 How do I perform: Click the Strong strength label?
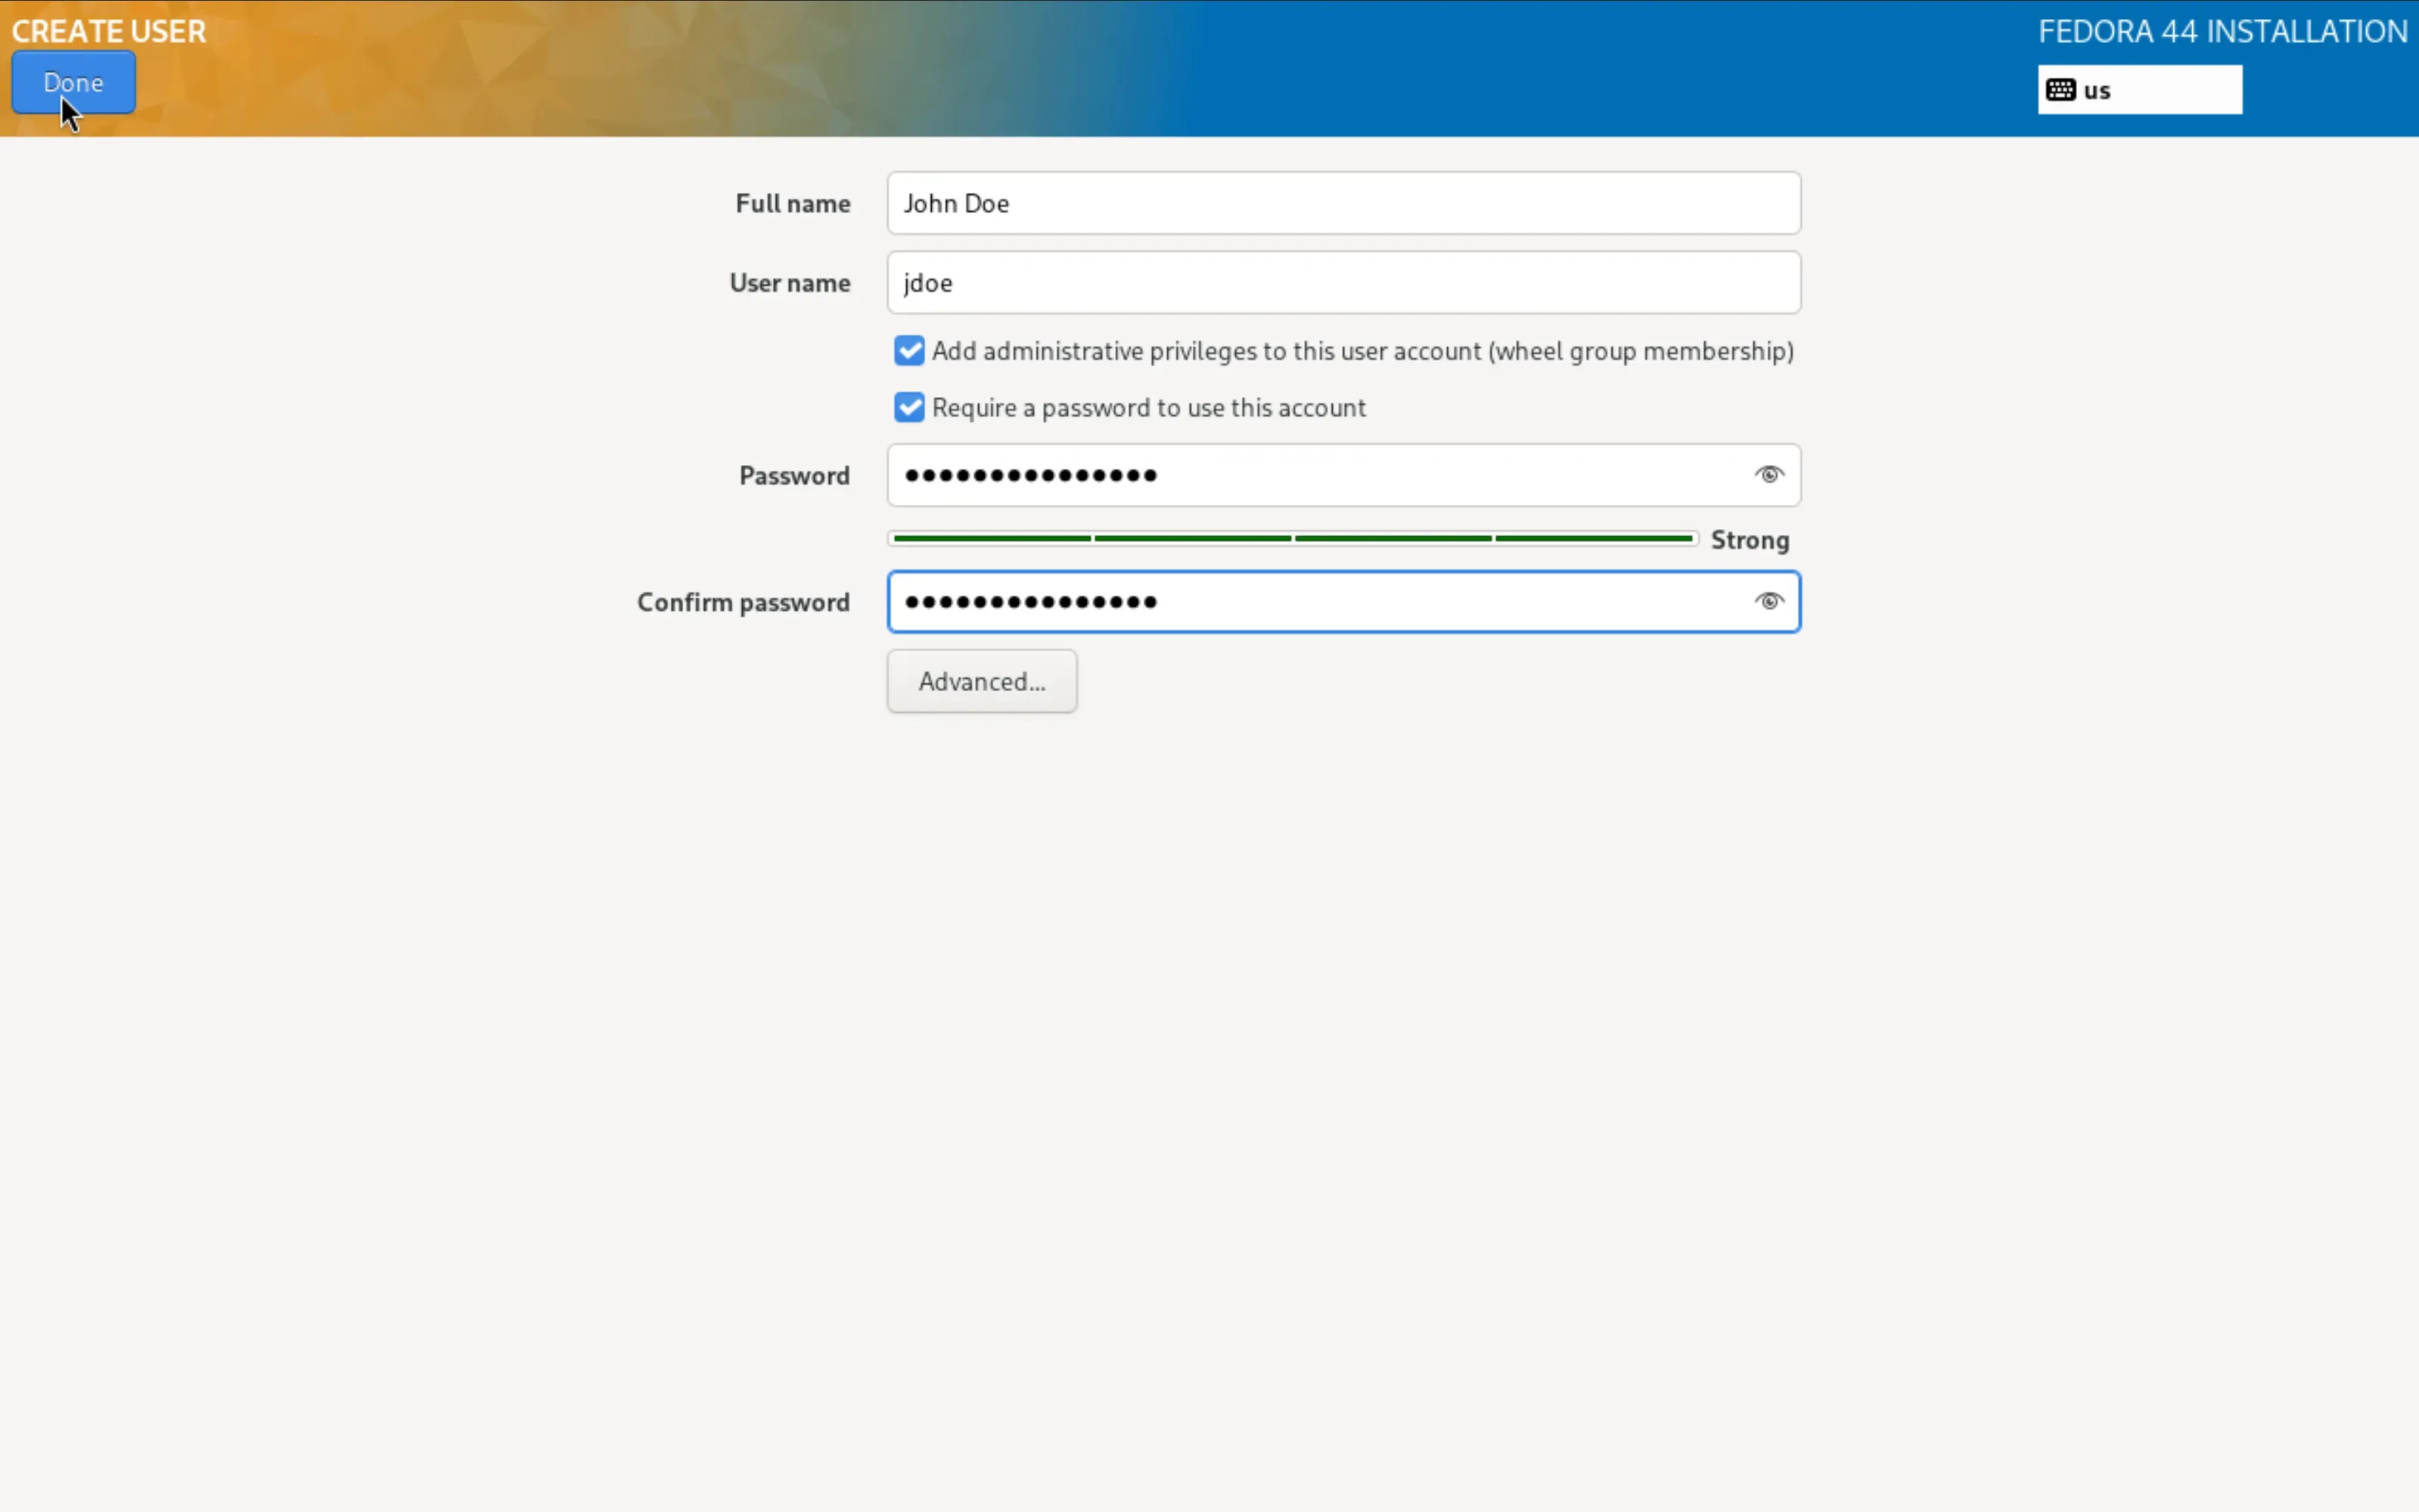tap(1749, 540)
